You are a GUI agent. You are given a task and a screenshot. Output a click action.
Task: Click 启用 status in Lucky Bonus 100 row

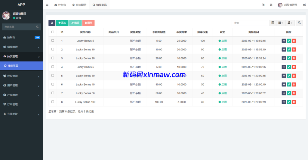[x=223, y=102]
